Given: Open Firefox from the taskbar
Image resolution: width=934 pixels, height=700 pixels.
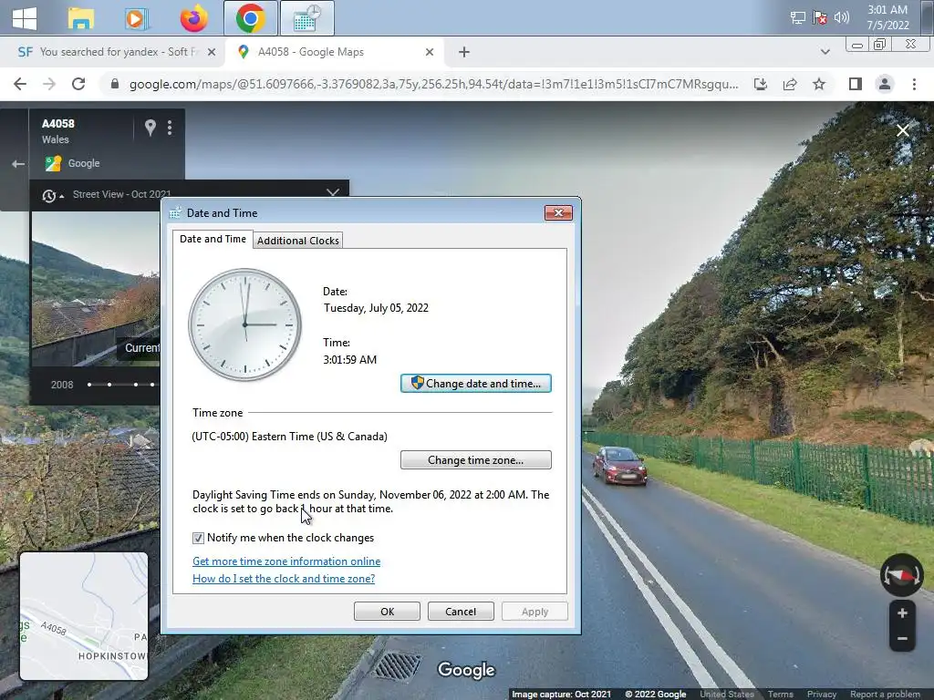Looking at the screenshot, I should point(194,18).
